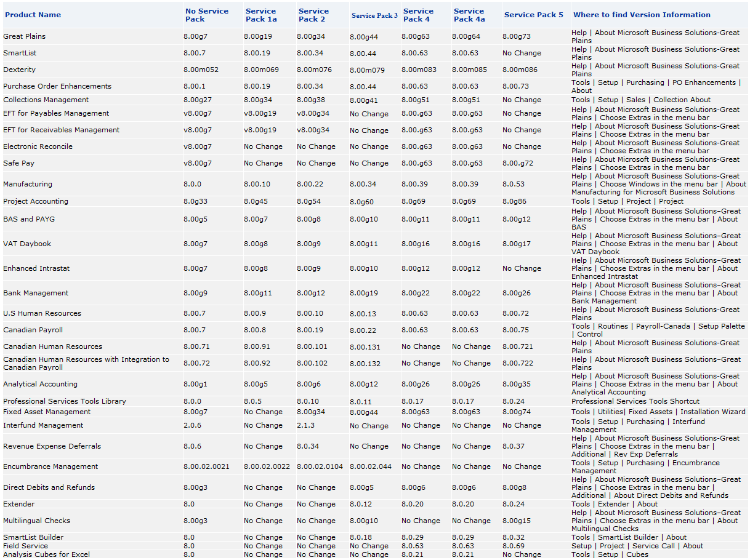Image resolution: width=750 pixels, height=560 pixels.
Task: Click the Professional Services Tools Shortcut text
Action: tap(635, 401)
